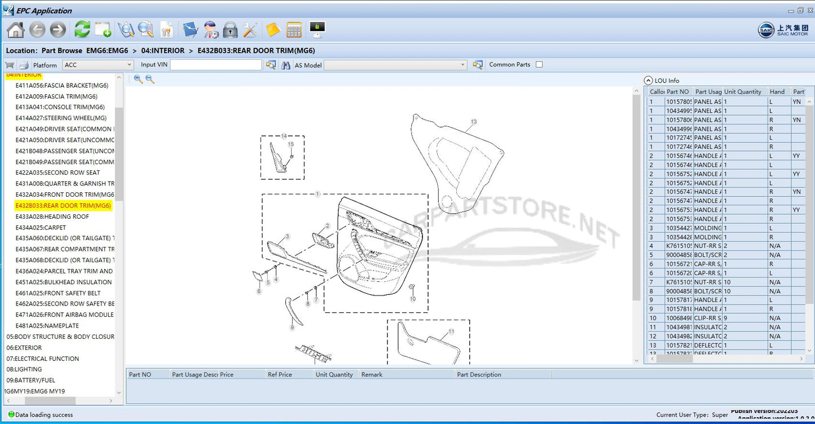Image resolution: width=815 pixels, height=424 pixels.
Task: Select 08:LIGHTING category in tree
Action: (x=24, y=369)
